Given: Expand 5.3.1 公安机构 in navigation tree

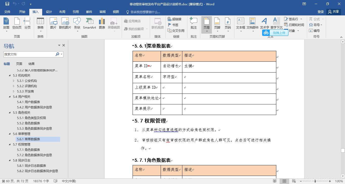Looking at the screenshot, I should point(14,81).
